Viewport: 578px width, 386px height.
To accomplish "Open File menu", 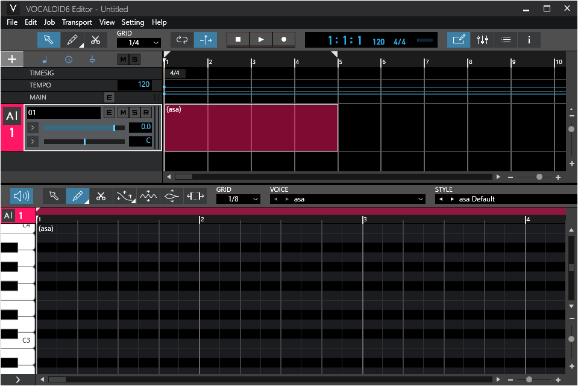I will (x=12, y=22).
